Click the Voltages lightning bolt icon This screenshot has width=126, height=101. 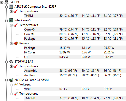(16, 84)
